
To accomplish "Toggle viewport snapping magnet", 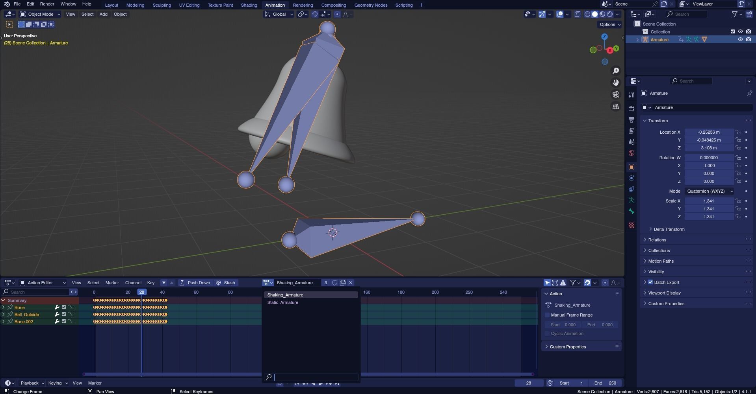I will pos(315,14).
